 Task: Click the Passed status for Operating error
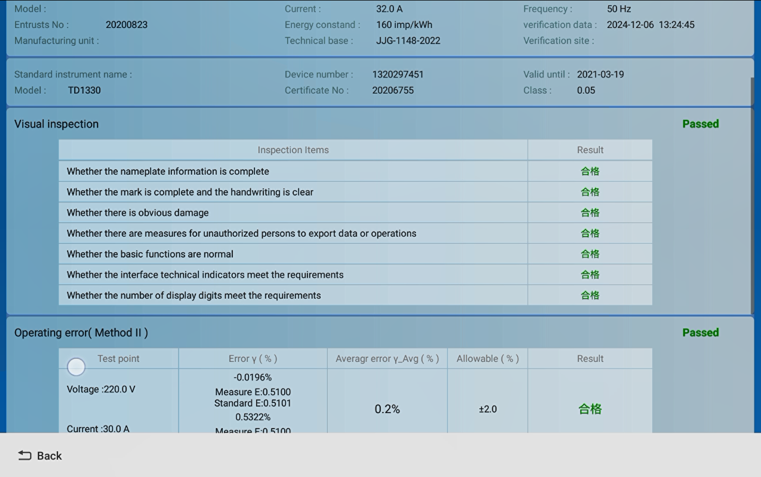coord(700,333)
